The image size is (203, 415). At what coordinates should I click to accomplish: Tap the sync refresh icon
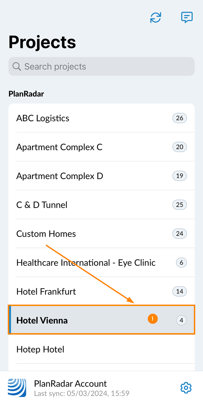tap(155, 18)
